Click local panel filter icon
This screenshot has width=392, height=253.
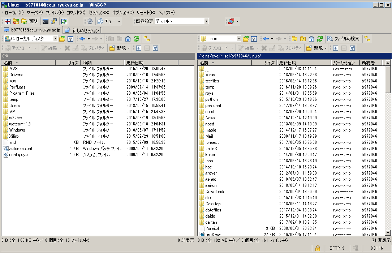click(70, 39)
